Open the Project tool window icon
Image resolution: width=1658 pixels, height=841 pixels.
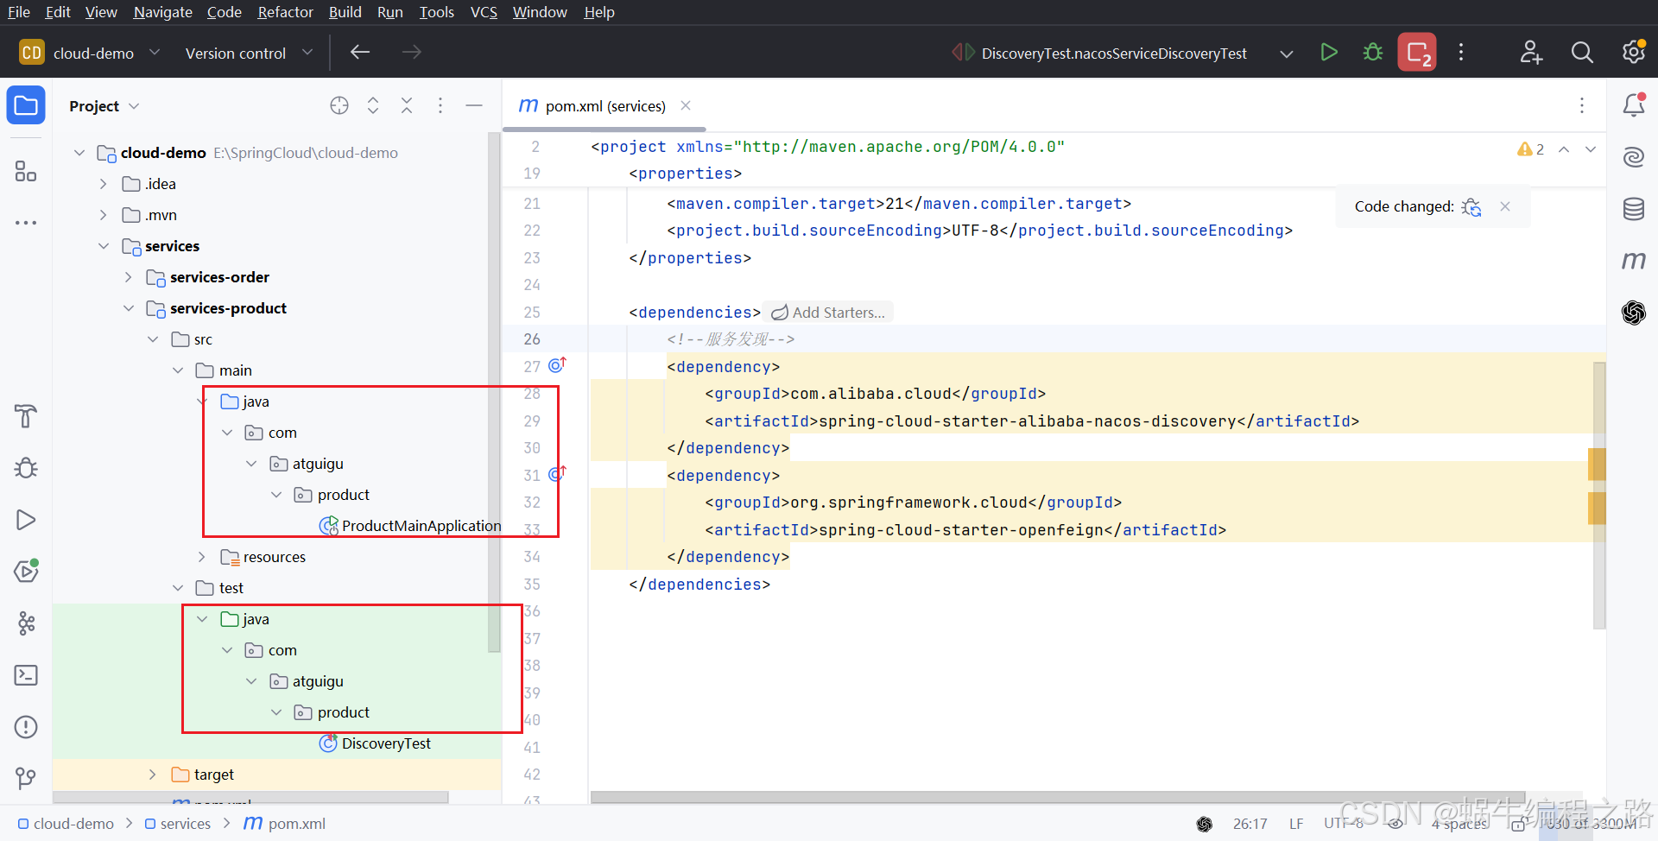(x=26, y=106)
